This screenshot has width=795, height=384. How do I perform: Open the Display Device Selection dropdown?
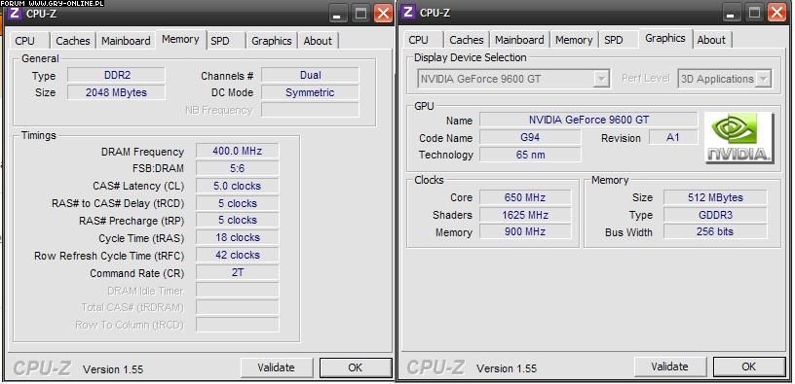[601, 80]
